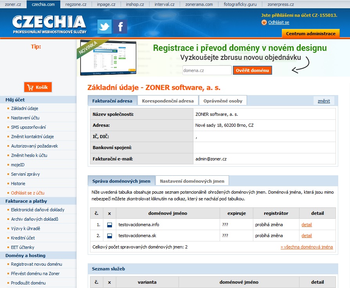Open the Oprávněné osoby tab
Viewport: 350px width, 288px height.
click(223, 101)
